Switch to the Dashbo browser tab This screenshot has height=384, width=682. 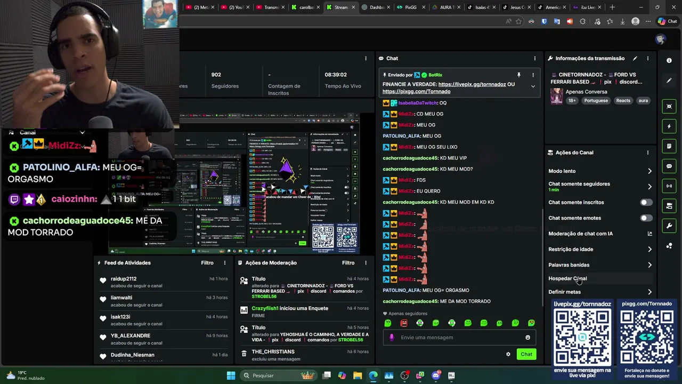[376, 7]
